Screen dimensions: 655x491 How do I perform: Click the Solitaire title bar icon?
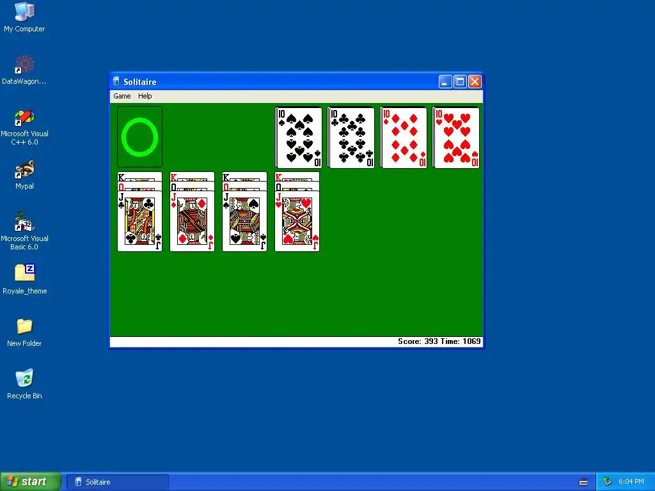tap(116, 81)
